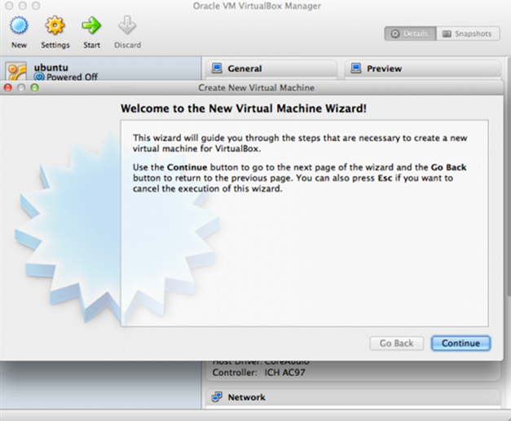
Task: Close the Create New Virtual Machine dialog
Action: click(x=8, y=87)
